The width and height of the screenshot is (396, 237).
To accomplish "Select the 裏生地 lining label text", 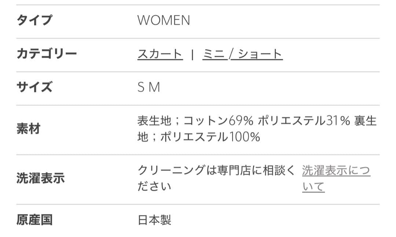I will (365, 121).
